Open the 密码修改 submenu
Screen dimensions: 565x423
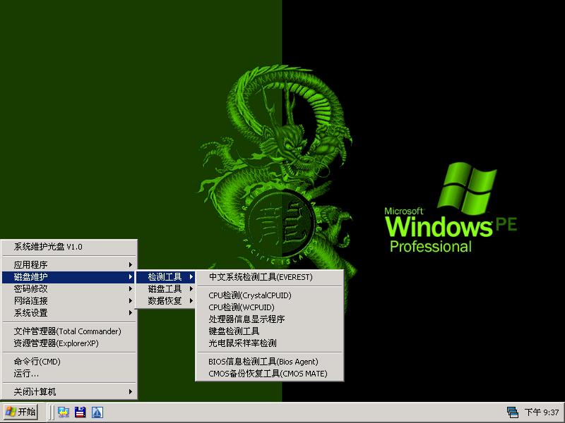pos(69,289)
